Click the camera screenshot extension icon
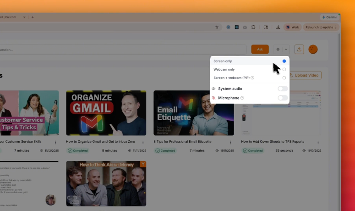Screen dimensions: 355x211 coord(245,27)
